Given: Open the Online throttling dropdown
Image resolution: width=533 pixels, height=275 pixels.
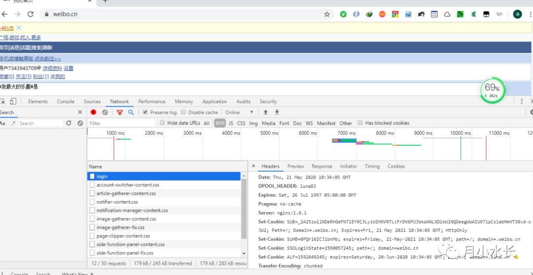Looking at the screenshot, I should coord(239,112).
